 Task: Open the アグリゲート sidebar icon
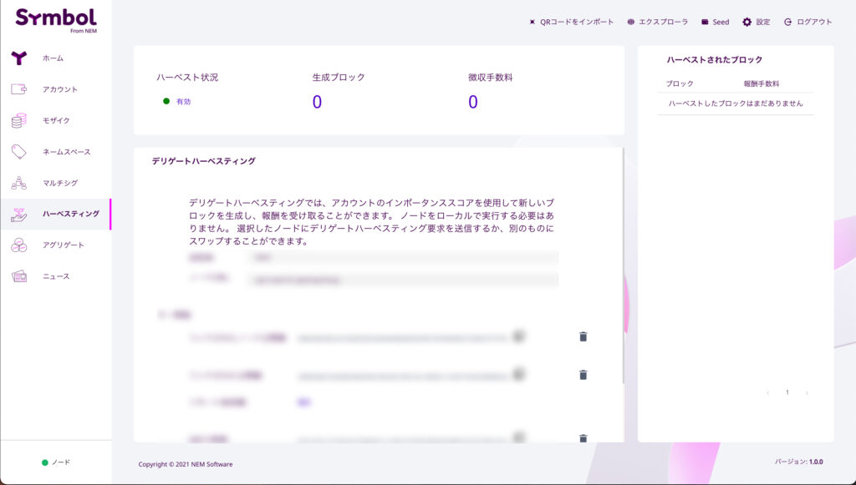click(18, 245)
